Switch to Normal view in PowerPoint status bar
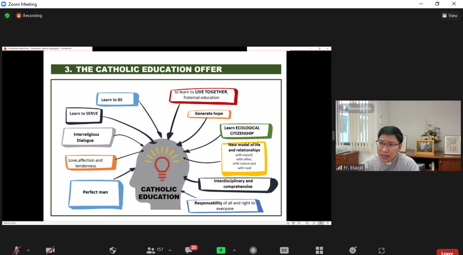The width and height of the screenshot is (463, 255). pos(307,223)
